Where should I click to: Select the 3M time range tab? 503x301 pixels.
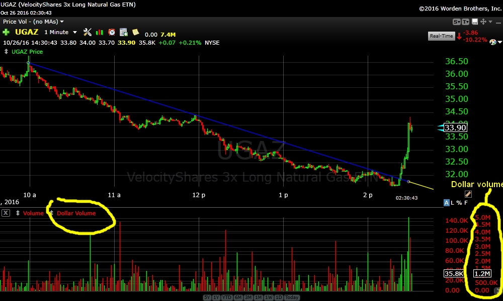pos(248,297)
